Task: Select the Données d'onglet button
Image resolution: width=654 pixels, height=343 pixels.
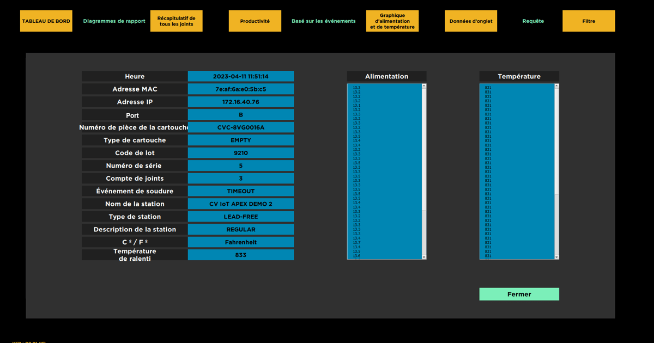Action: pyautogui.click(x=470, y=21)
